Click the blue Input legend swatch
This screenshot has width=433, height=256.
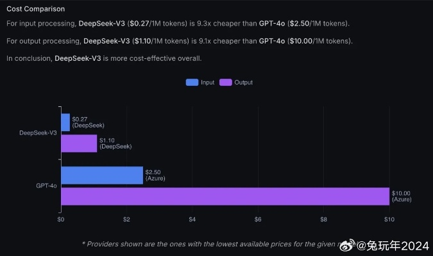192,83
